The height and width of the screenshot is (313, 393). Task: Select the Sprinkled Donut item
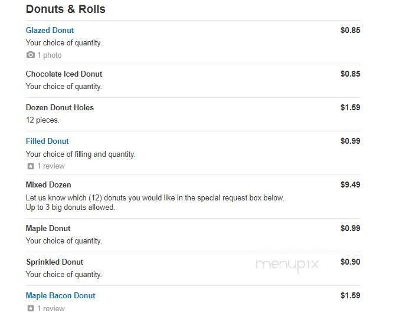54,262
